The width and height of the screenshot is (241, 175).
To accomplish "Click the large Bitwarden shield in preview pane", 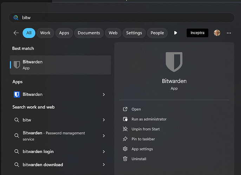I will pyautogui.click(x=174, y=62).
